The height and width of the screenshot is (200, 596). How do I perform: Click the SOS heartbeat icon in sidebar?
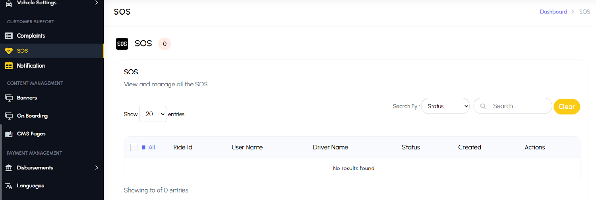9,51
